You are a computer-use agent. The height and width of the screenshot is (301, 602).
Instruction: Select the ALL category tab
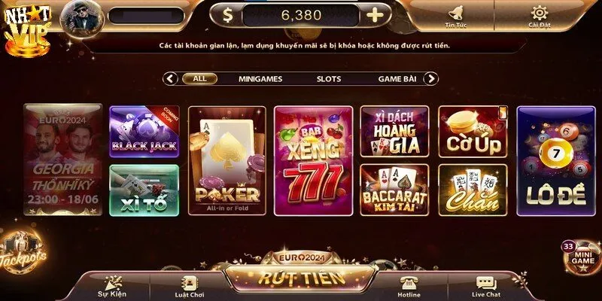199,79
